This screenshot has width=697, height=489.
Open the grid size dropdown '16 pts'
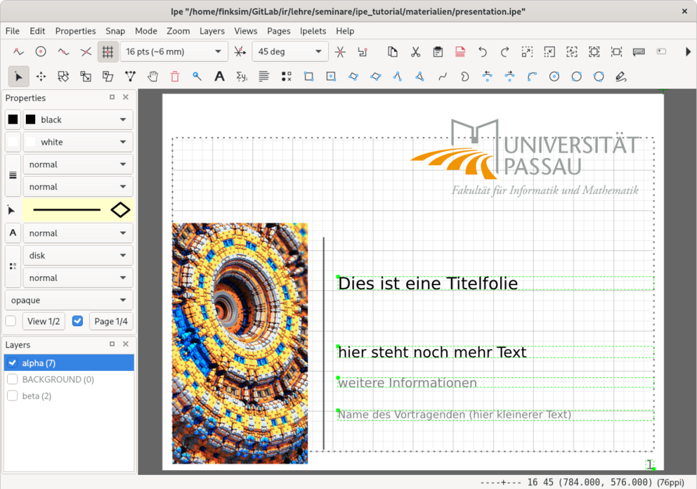coord(174,51)
